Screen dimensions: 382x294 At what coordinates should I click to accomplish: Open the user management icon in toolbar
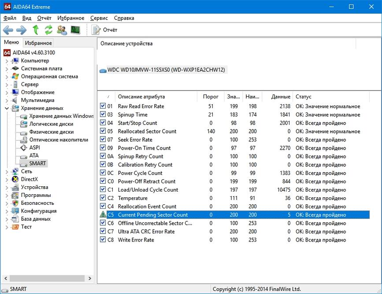point(62,30)
